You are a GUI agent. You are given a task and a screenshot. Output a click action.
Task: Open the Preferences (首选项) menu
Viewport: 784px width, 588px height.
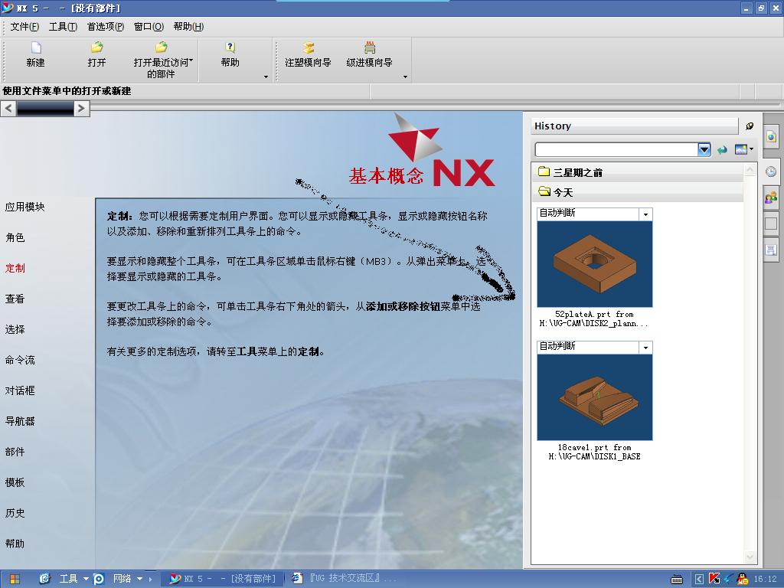pyautogui.click(x=106, y=27)
